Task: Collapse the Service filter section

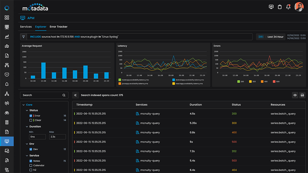Action: pyautogui.click(x=27, y=155)
